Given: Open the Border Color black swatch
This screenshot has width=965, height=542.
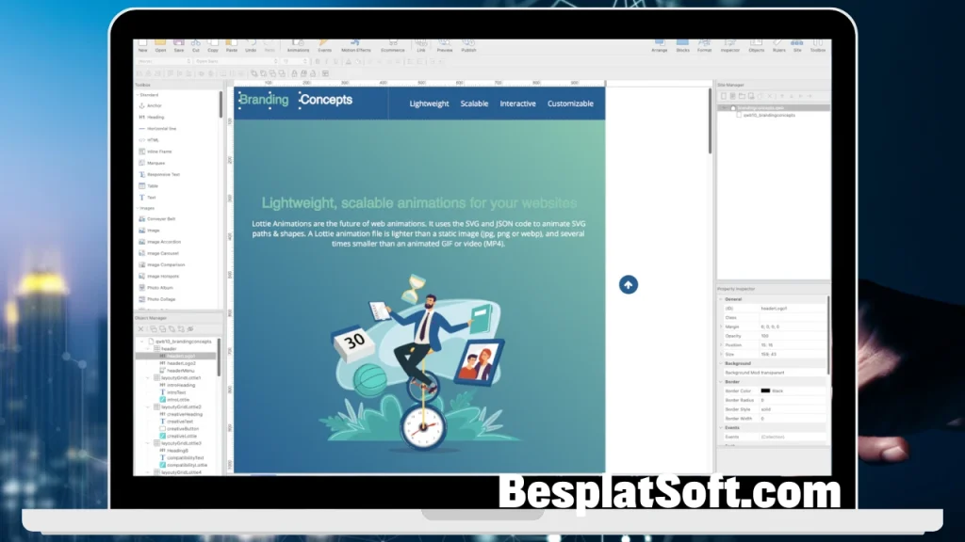Looking at the screenshot, I should pyautogui.click(x=765, y=391).
